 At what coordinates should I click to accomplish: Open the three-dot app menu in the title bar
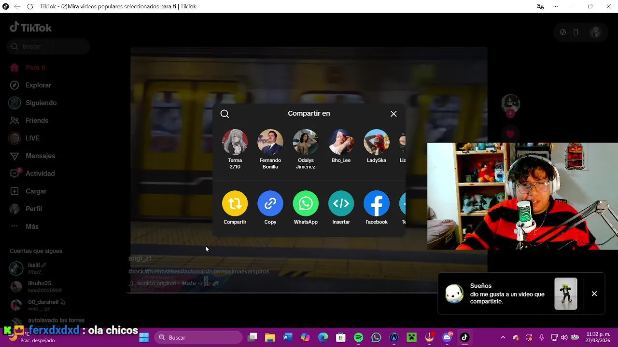(556, 6)
